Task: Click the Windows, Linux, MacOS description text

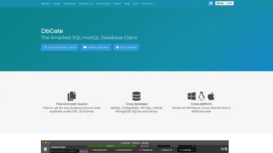Action: point(201,109)
